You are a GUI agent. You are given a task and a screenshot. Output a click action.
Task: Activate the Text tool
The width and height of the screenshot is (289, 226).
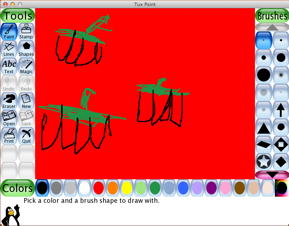[9, 66]
